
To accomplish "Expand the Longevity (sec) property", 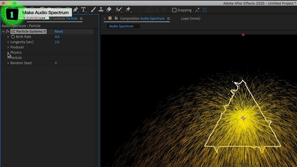I will click(8, 42).
